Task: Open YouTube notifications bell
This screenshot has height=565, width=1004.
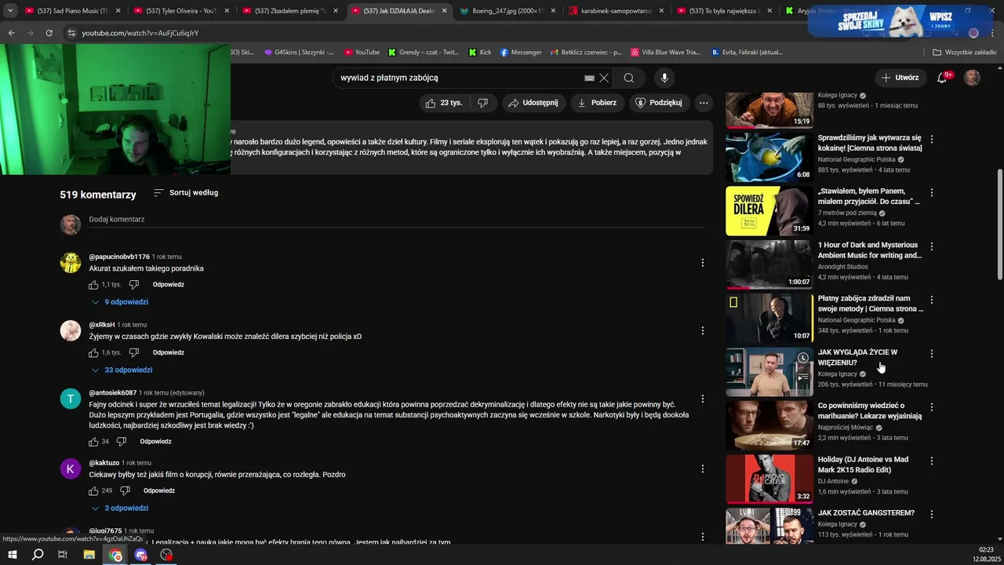Action: point(942,78)
